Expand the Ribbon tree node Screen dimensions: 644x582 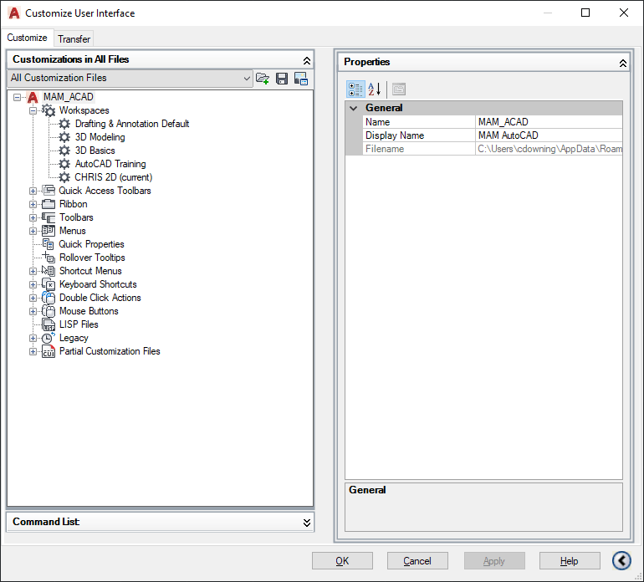[33, 205]
